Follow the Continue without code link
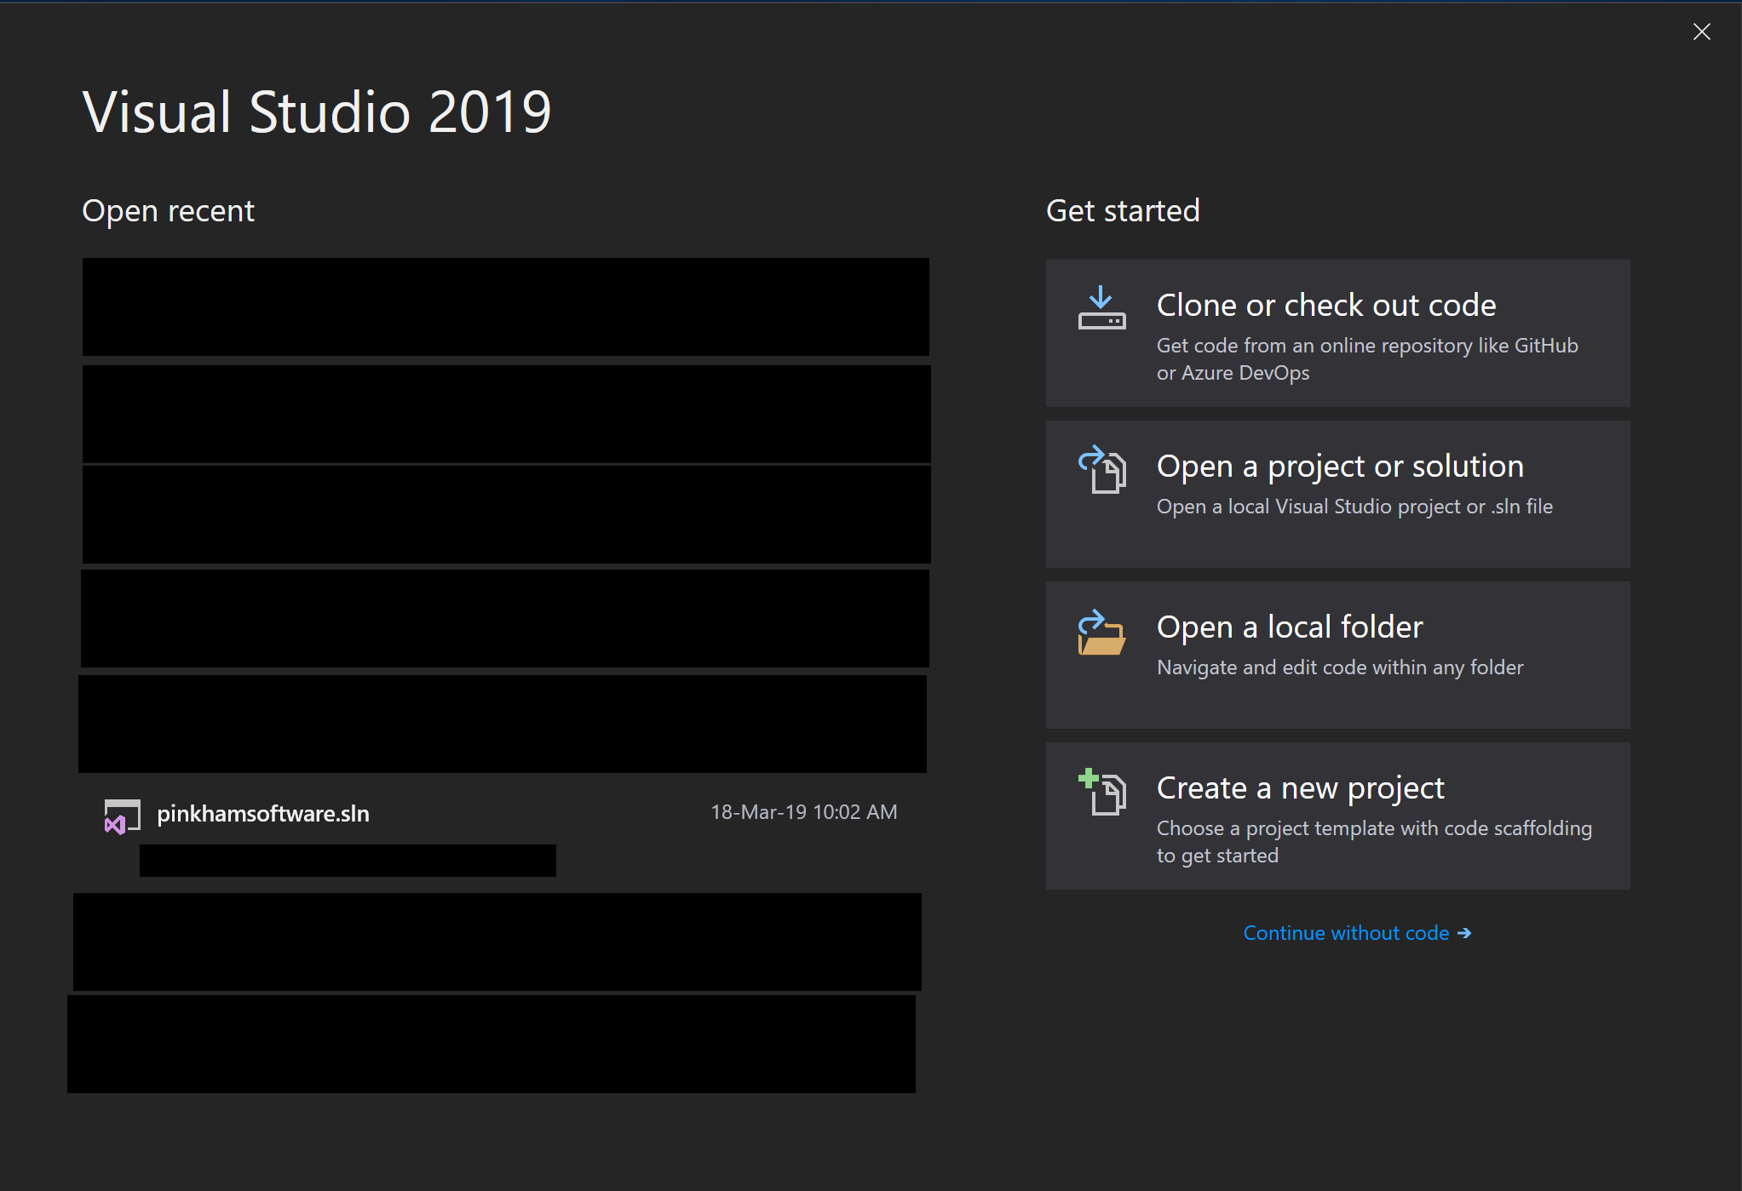 click(1357, 933)
